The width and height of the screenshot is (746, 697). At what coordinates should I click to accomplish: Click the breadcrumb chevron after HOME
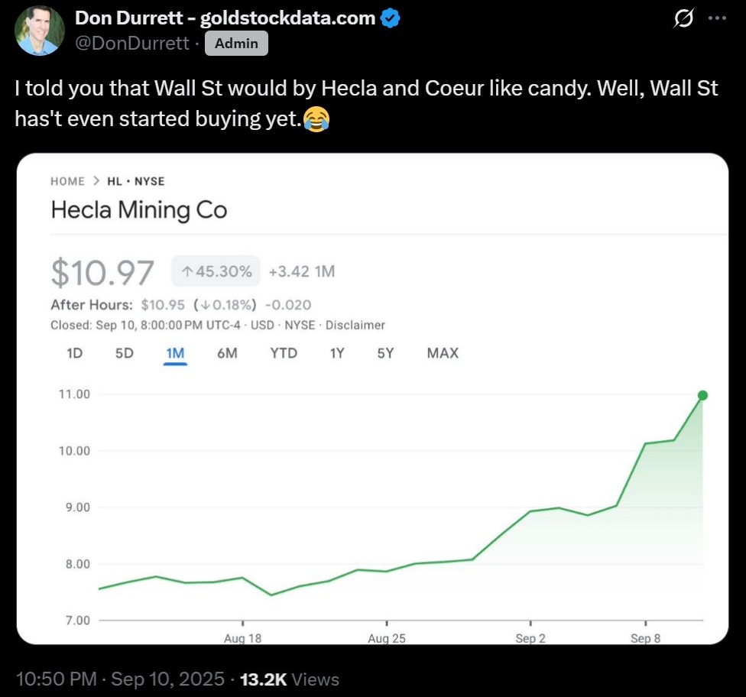pos(96,181)
